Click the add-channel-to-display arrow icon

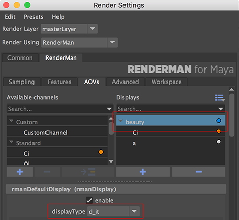point(88,172)
